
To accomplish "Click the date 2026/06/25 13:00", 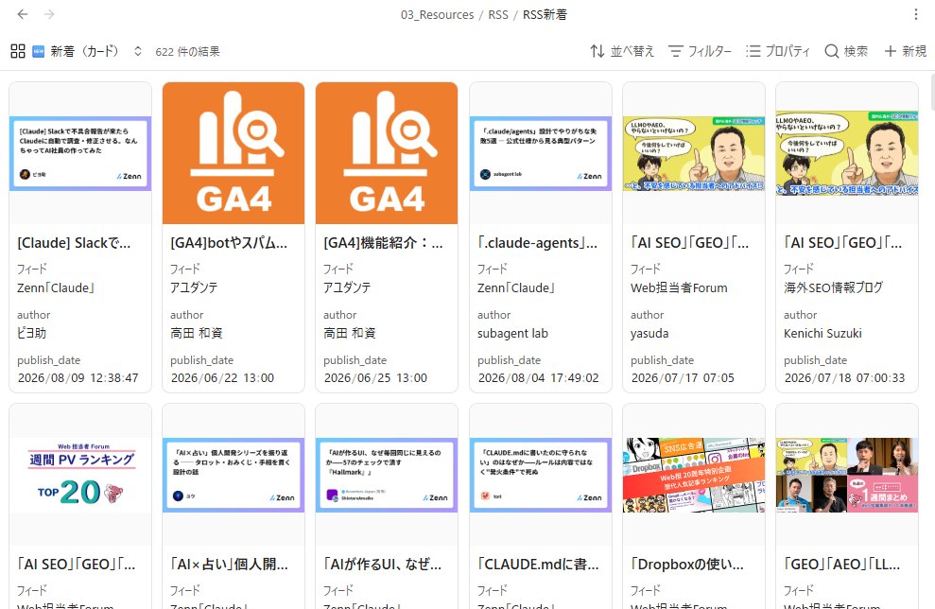I will click(x=375, y=377).
